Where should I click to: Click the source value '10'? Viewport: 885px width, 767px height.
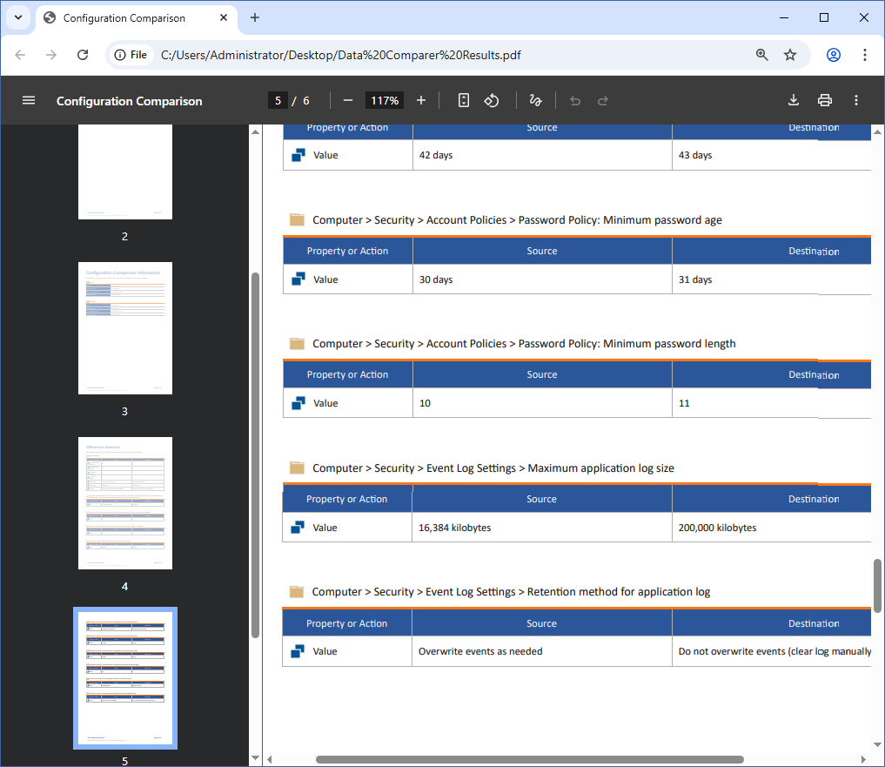[x=425, y=403]
